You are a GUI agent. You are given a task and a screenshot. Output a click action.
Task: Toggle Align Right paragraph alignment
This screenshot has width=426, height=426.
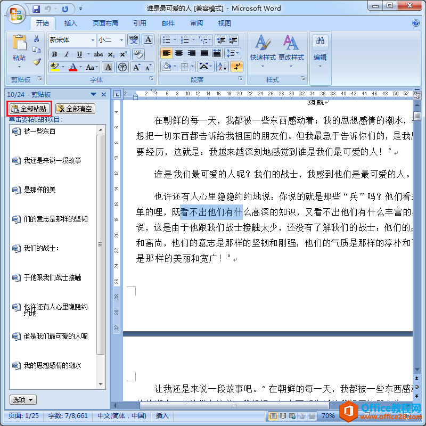(191, 53)
